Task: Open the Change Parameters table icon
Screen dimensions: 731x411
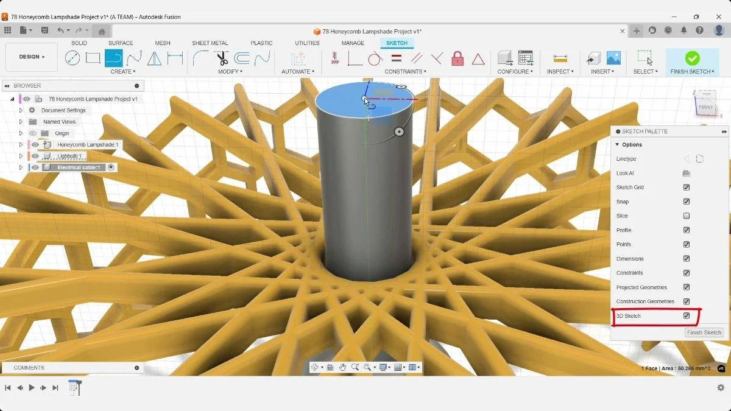Action: coord(526,58)
